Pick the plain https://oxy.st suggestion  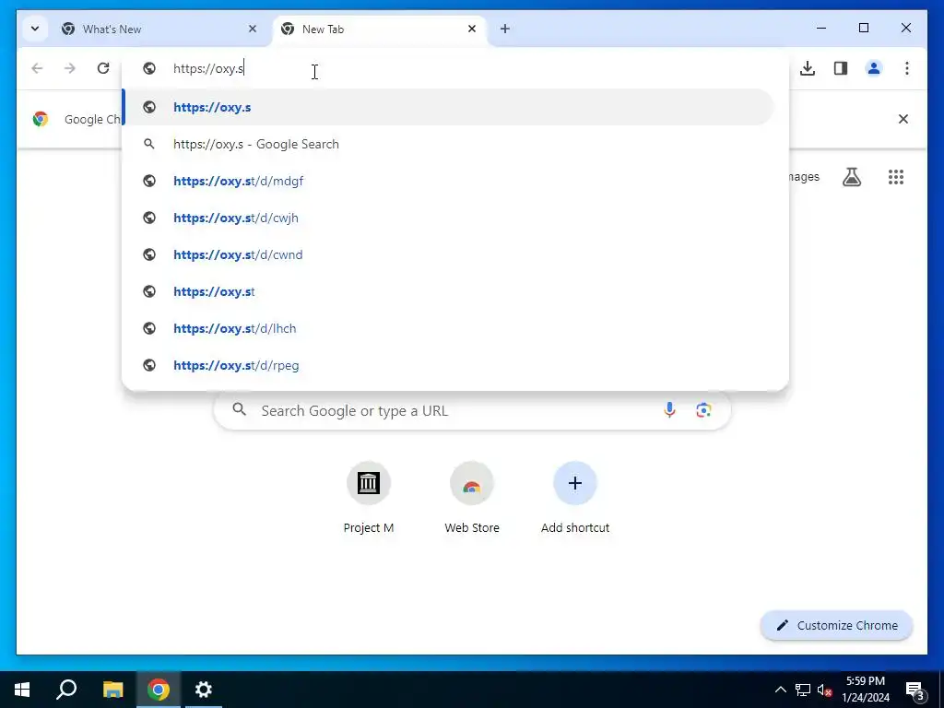(x=448, y=290)
